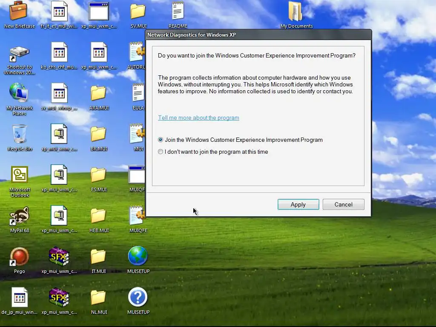
Task: Select the Pego red ball shortcut
Action: [19, 256]
